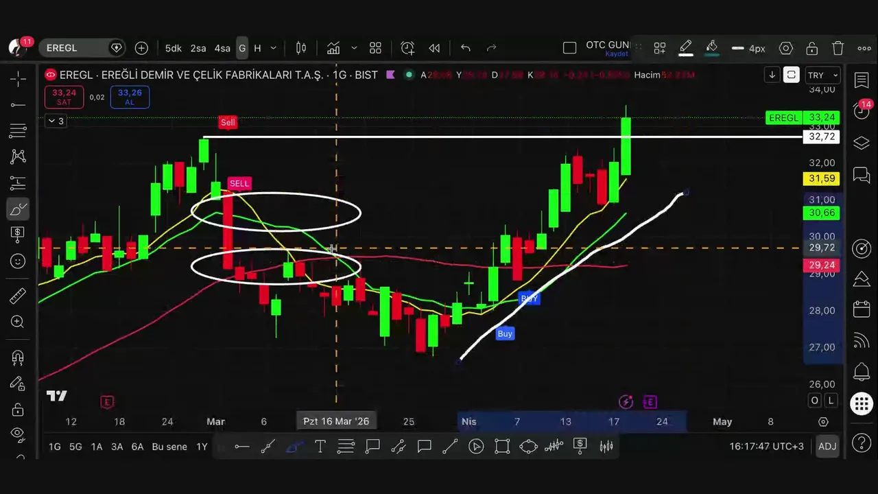The image size is (878, 494).
Task: Toggle lock all drawings padlock
Action: (19, 410)
